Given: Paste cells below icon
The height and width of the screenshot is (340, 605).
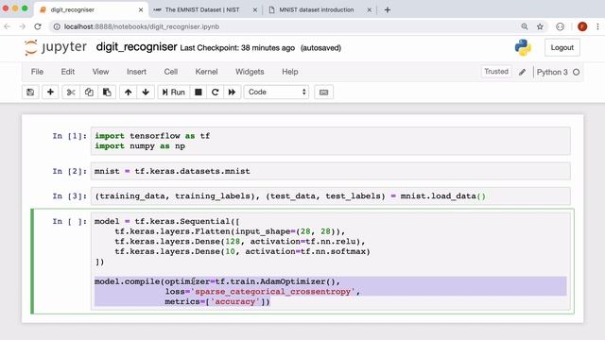Looking at the screenshot, I should [x=107, y=93].
